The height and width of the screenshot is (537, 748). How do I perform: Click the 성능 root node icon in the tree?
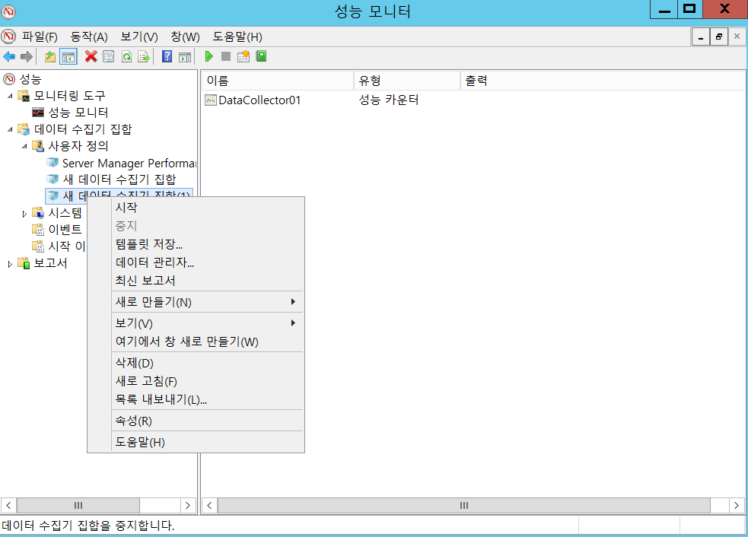[9, 78]
